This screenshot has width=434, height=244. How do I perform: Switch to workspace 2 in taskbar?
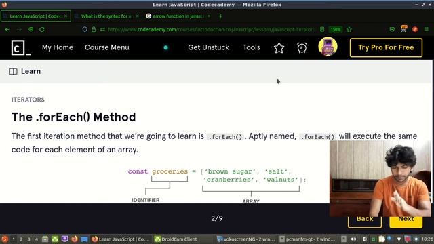click(x=21, y=239)
